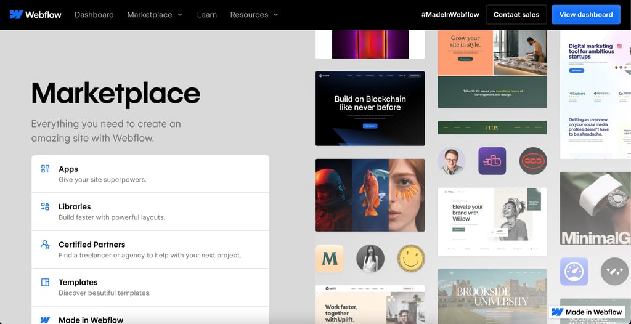Open the yellow smiley face icon
This screenshot has width=631, height=324.
click(411, 258)
